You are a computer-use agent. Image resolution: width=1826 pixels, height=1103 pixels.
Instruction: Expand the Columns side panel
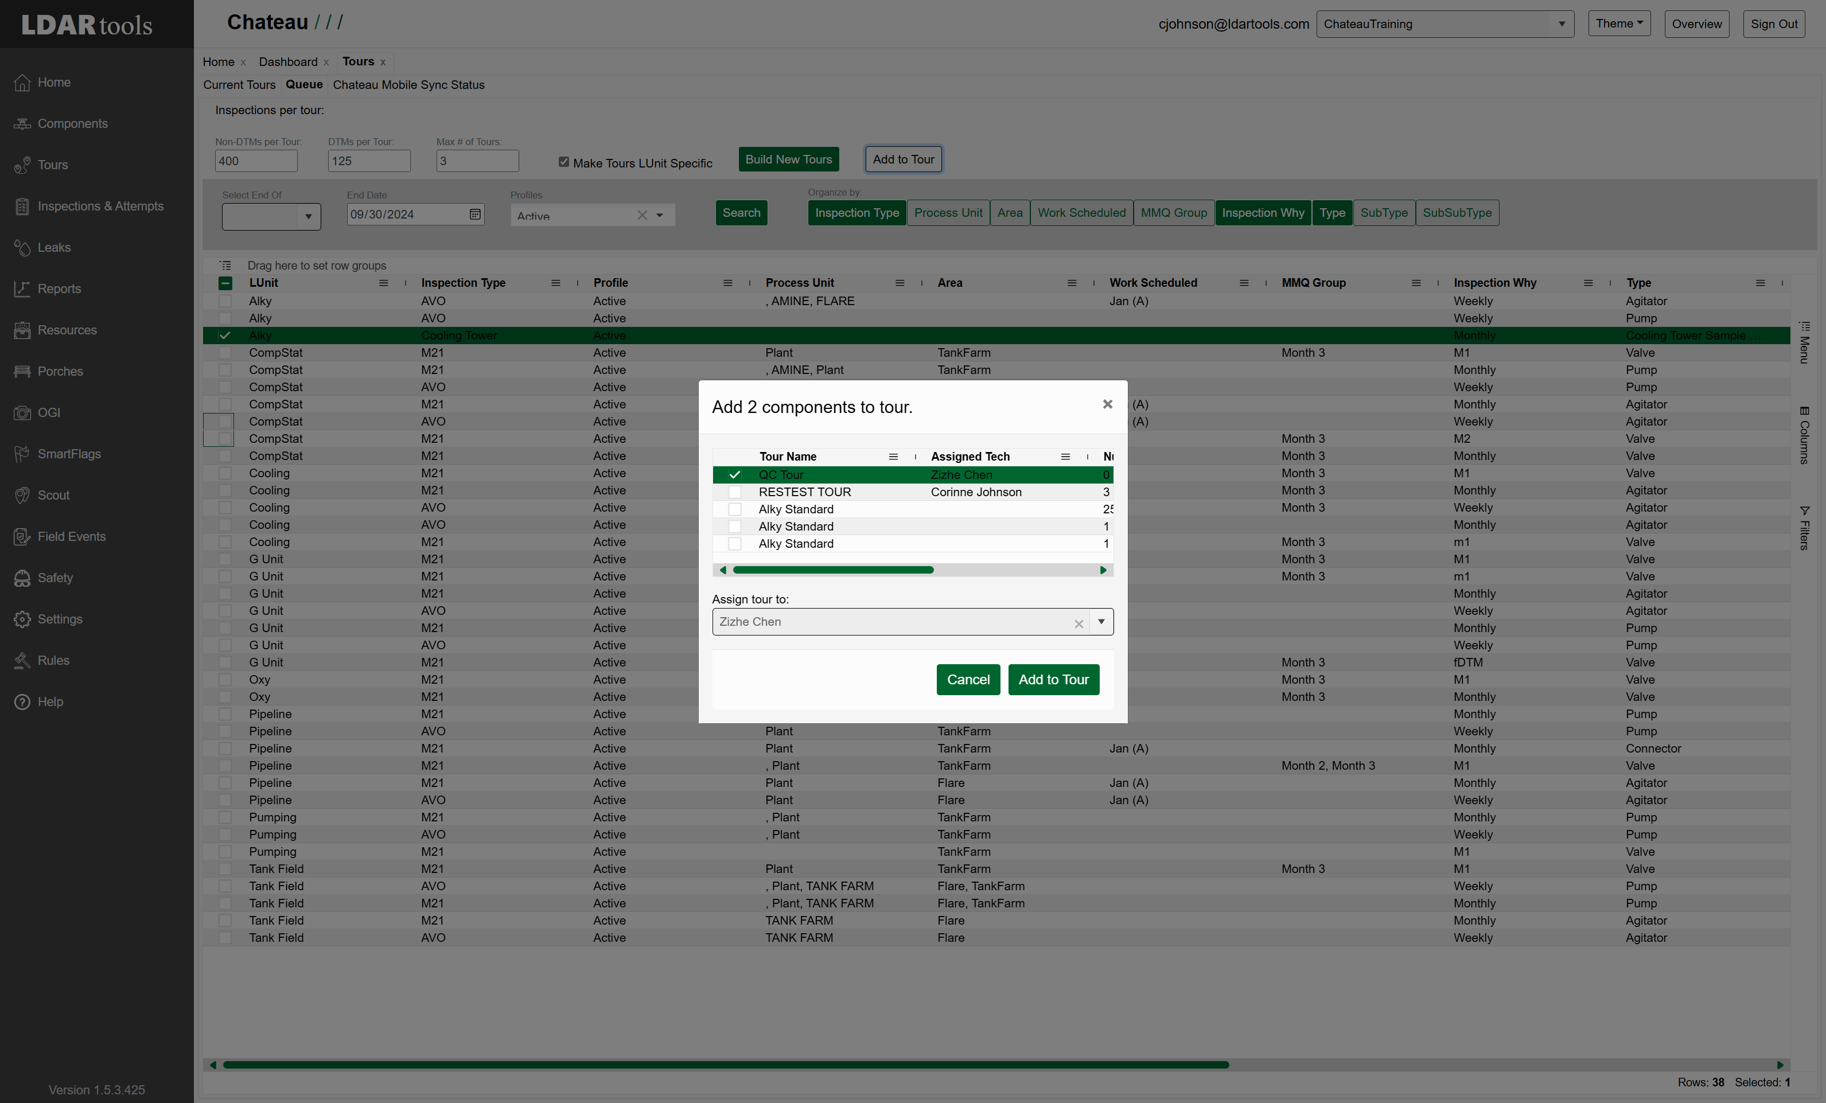(x=1805, y=435)
